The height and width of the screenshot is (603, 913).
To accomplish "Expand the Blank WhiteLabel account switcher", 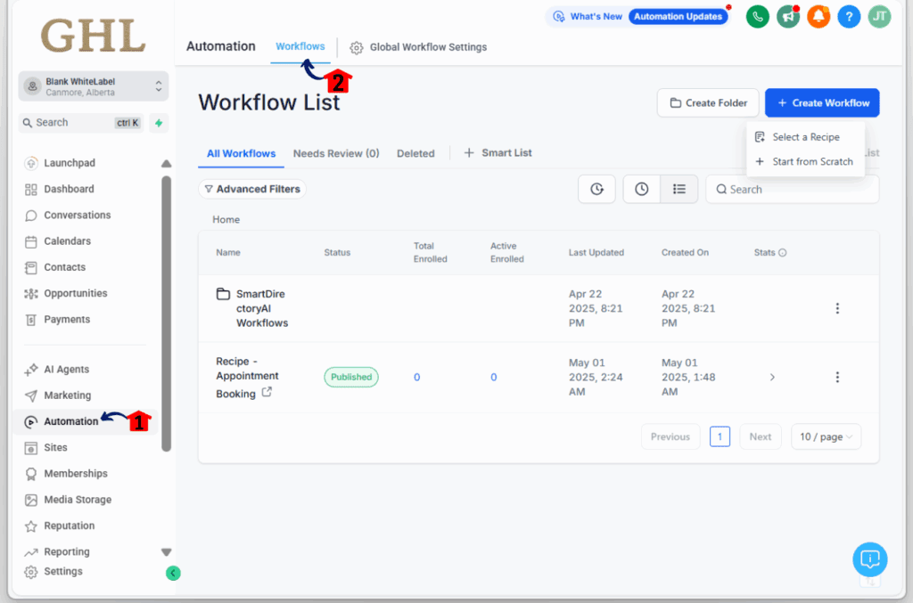I will 93,86.
